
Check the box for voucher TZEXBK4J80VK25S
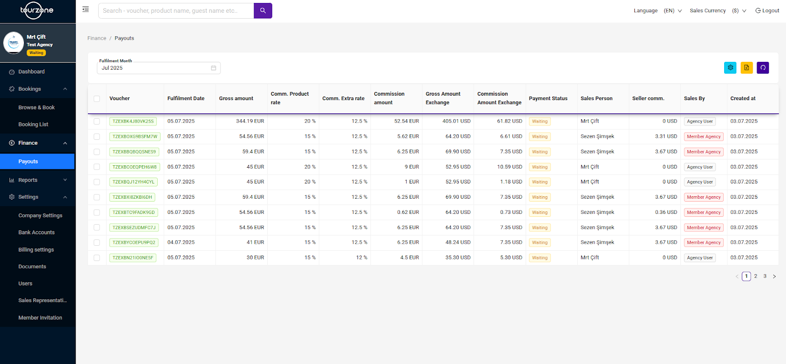97,121
